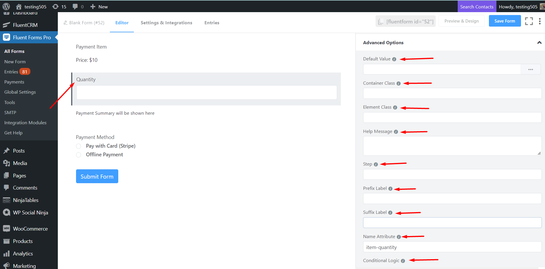
Task: Click the Name Attribute input field
Action: coord(452,247)
